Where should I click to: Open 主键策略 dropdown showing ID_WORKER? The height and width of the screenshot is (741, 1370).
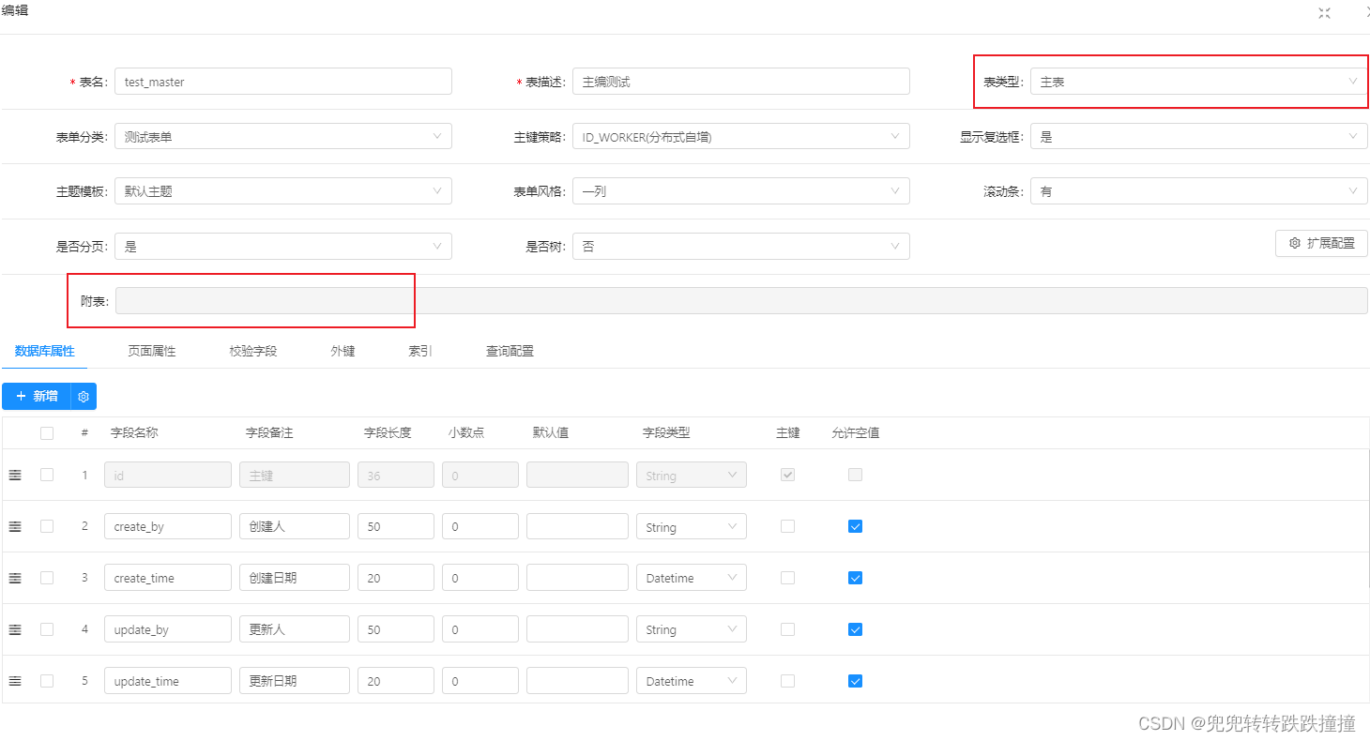pos(740,136)
